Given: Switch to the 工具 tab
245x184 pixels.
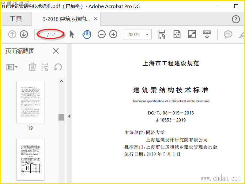Looking at the screenshot, I should pos(16,19).
